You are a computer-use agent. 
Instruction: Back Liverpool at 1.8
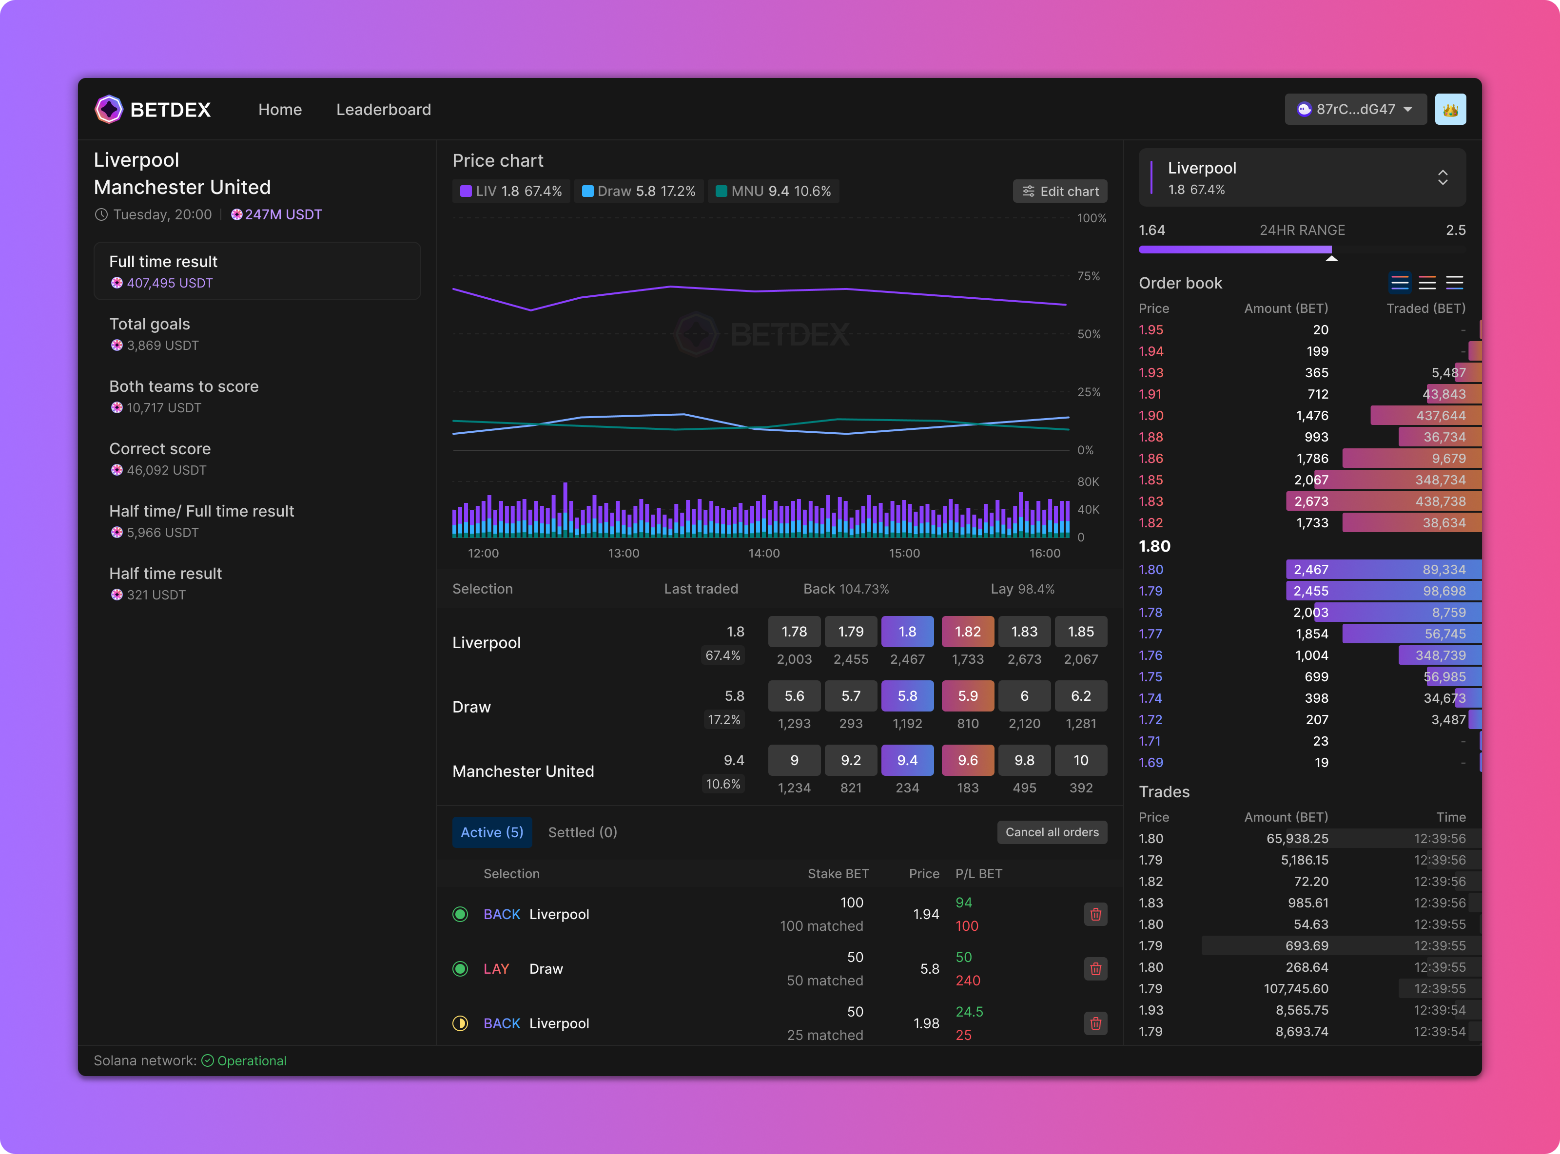(908, 632)
